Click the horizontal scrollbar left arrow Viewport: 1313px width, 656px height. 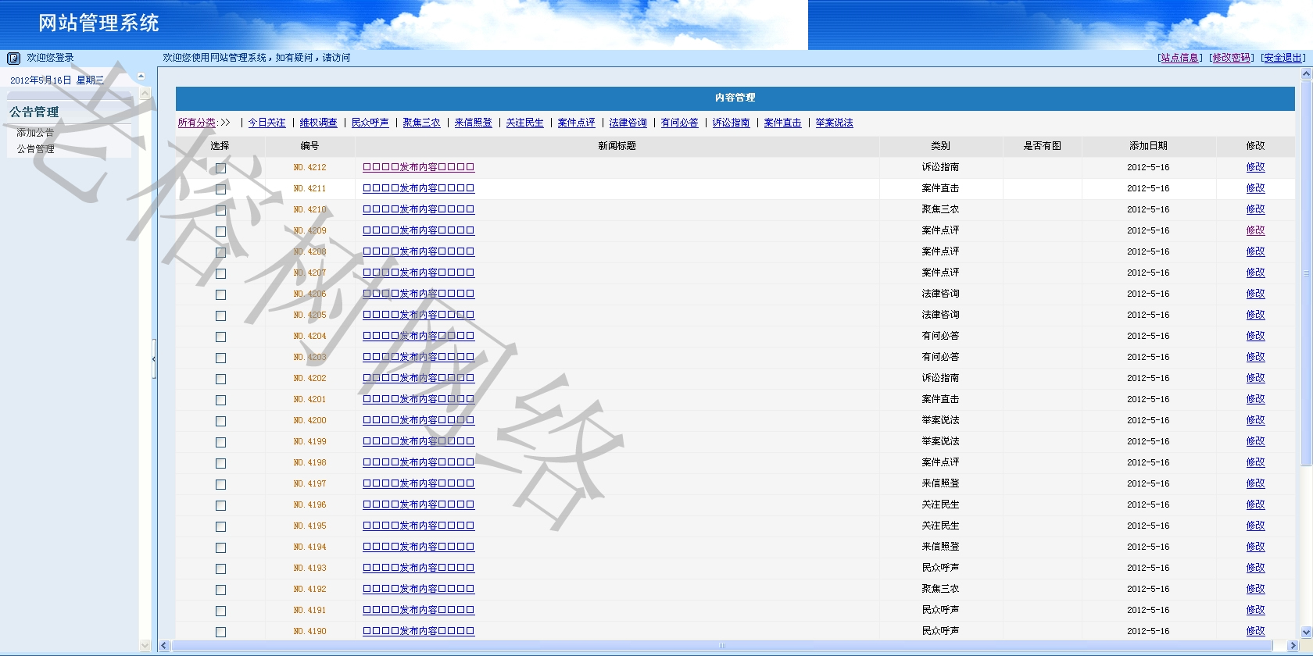164,646
